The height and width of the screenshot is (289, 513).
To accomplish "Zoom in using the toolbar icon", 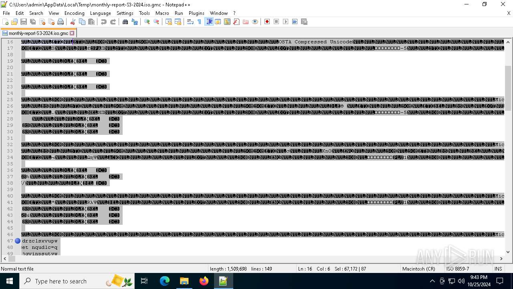I will (147, 22).
